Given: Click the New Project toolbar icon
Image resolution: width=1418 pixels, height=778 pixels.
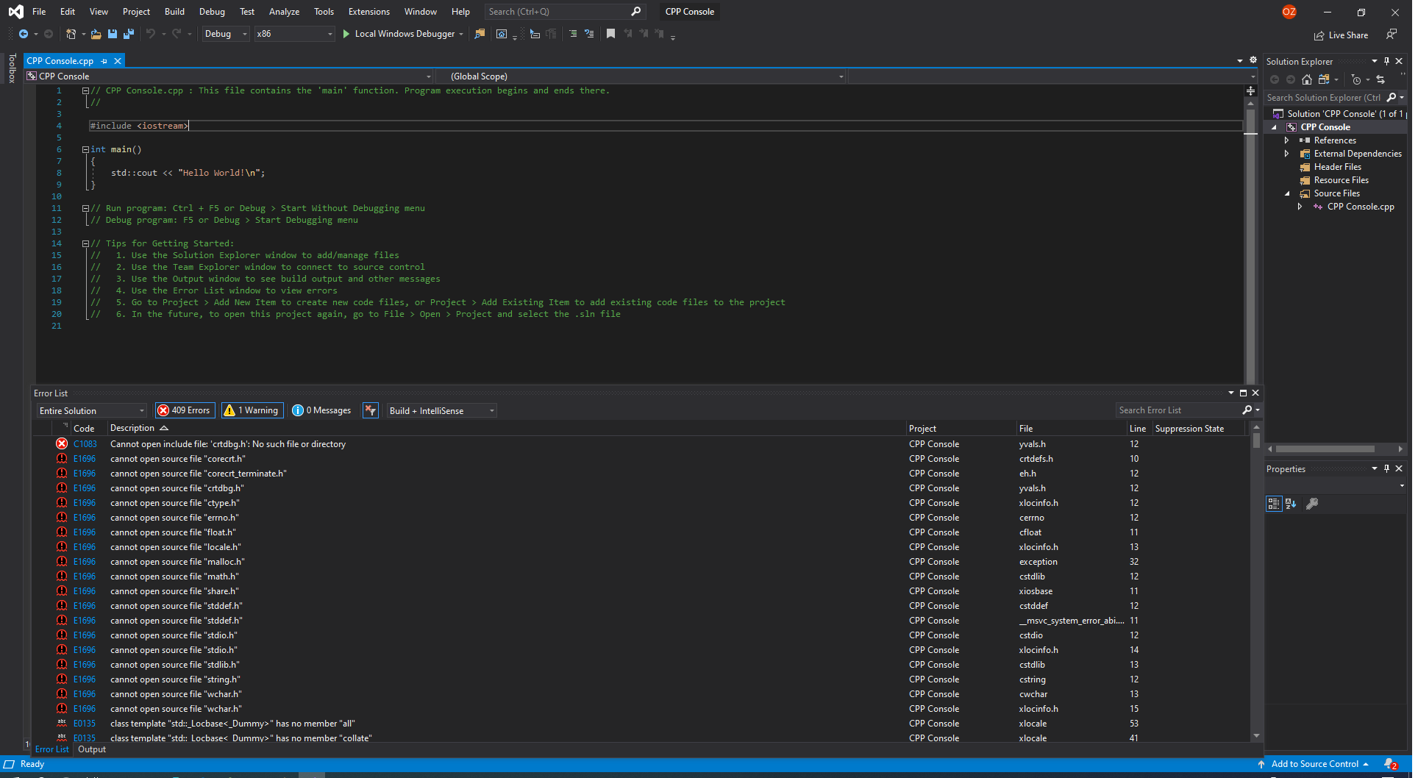Looking at the screenshot, I should click(71, 34).
